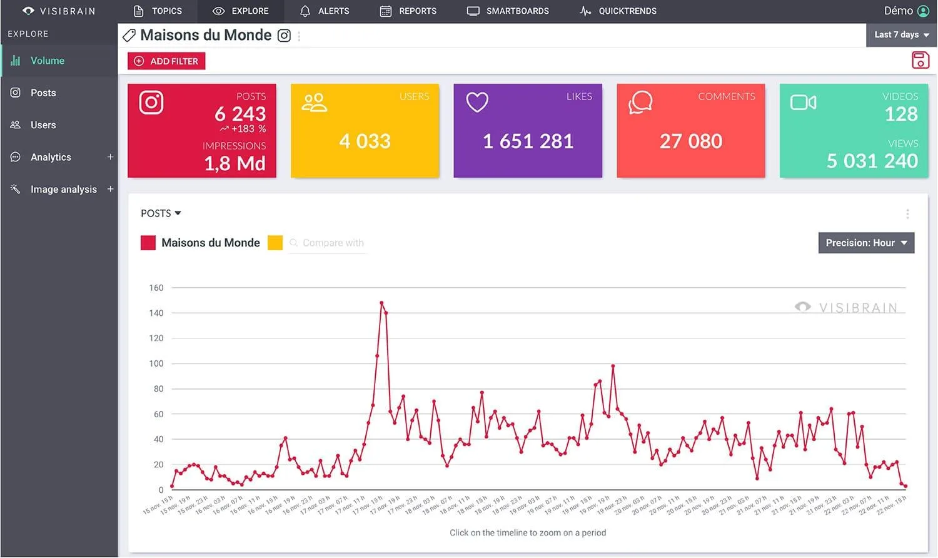
Task: Click the Instagram icon on the Posts card
Action: [151, 103]
